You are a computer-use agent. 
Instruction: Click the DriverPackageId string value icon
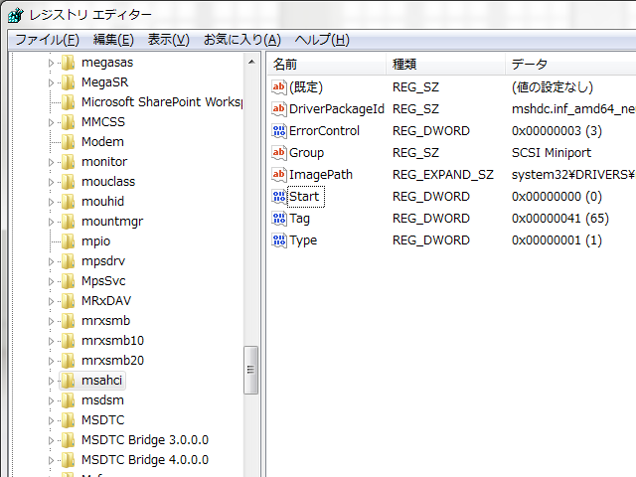click(278, 109)
